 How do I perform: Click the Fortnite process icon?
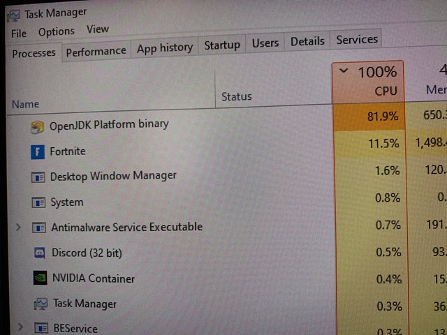coord(38,152)
